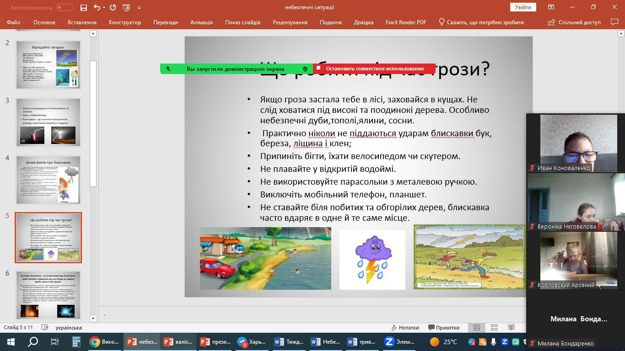This screenshot has width=625, height=351.
Task: Click the green shield icon on share bar
Action: [x=305, y=69]
